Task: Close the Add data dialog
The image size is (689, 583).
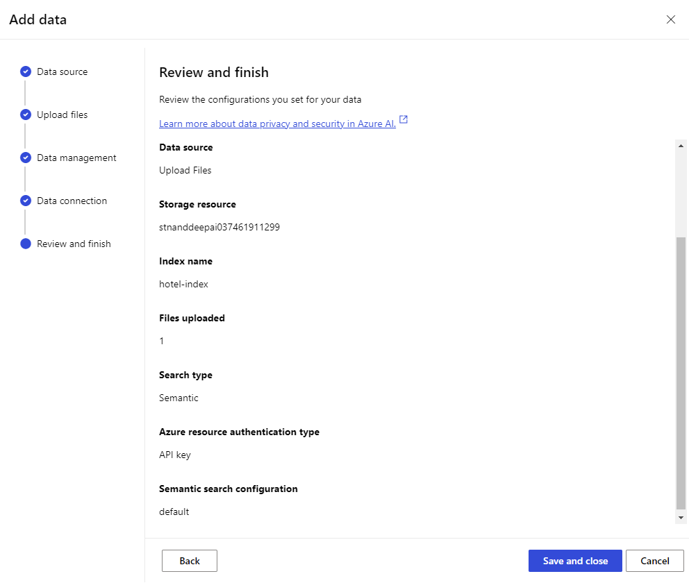Action: (670, 19)
